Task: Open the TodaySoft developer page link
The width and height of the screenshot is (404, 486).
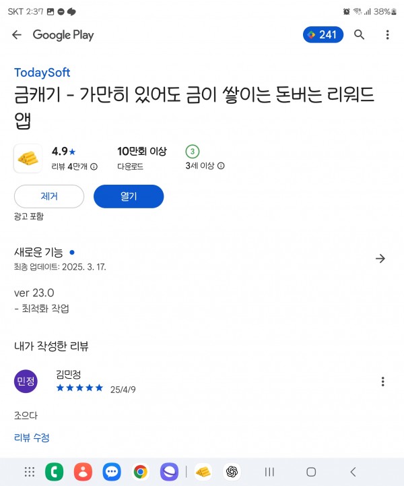Action: click(x=42, y=73)
